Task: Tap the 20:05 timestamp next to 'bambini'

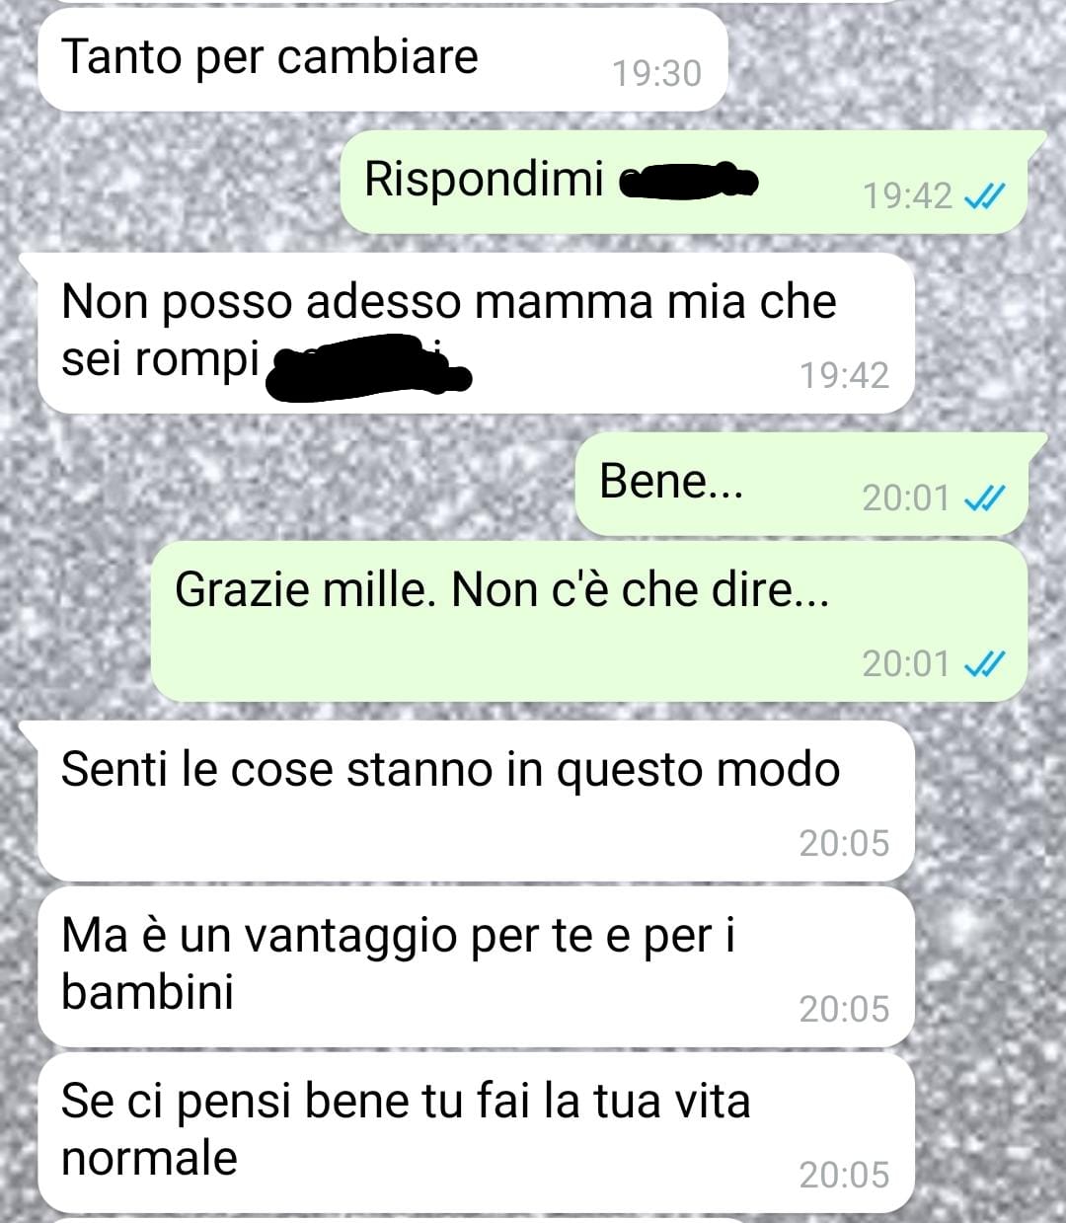Action: click(x=844, y=1009)
